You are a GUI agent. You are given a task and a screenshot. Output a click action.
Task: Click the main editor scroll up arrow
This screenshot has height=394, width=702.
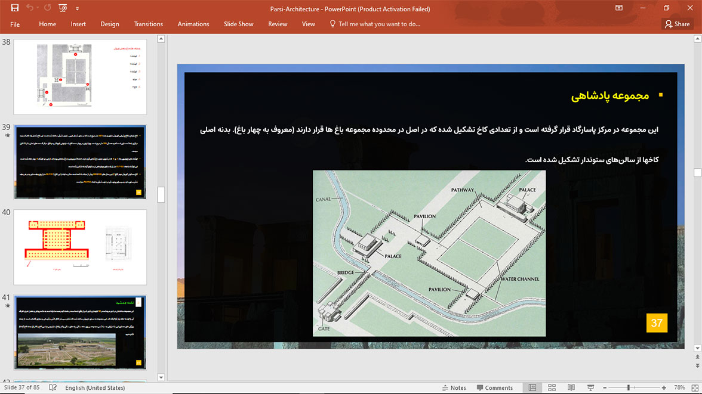pyautogui.click(x=697, y=39)
